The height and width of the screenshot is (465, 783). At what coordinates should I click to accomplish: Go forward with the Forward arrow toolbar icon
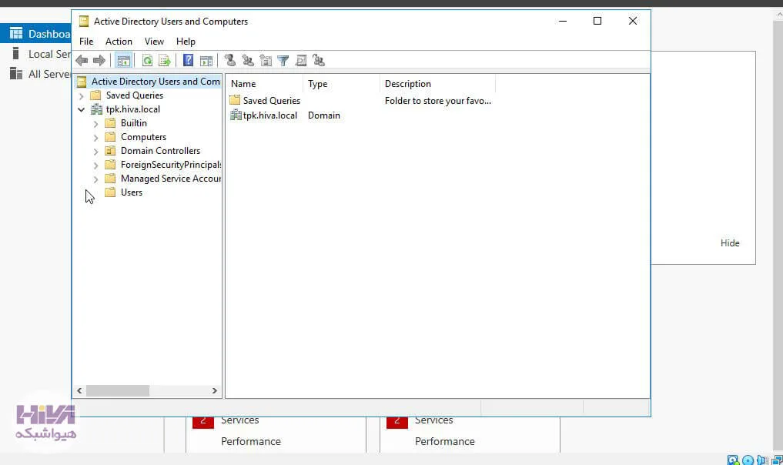pos(99,61)
